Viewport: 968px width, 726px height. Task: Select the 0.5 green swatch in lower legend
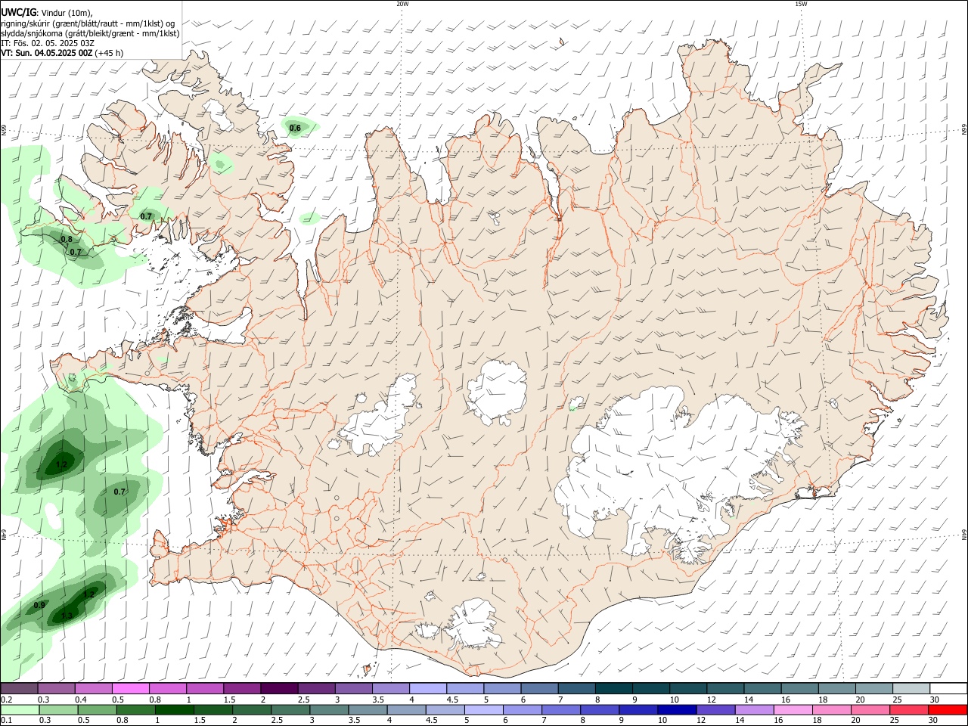[97, 710]
